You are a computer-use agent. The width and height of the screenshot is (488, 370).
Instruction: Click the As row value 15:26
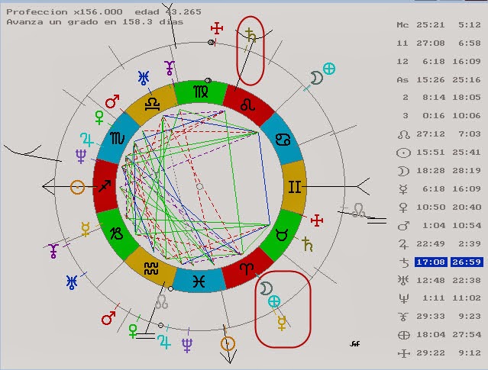pyautogui.click(x=433, y=79)
